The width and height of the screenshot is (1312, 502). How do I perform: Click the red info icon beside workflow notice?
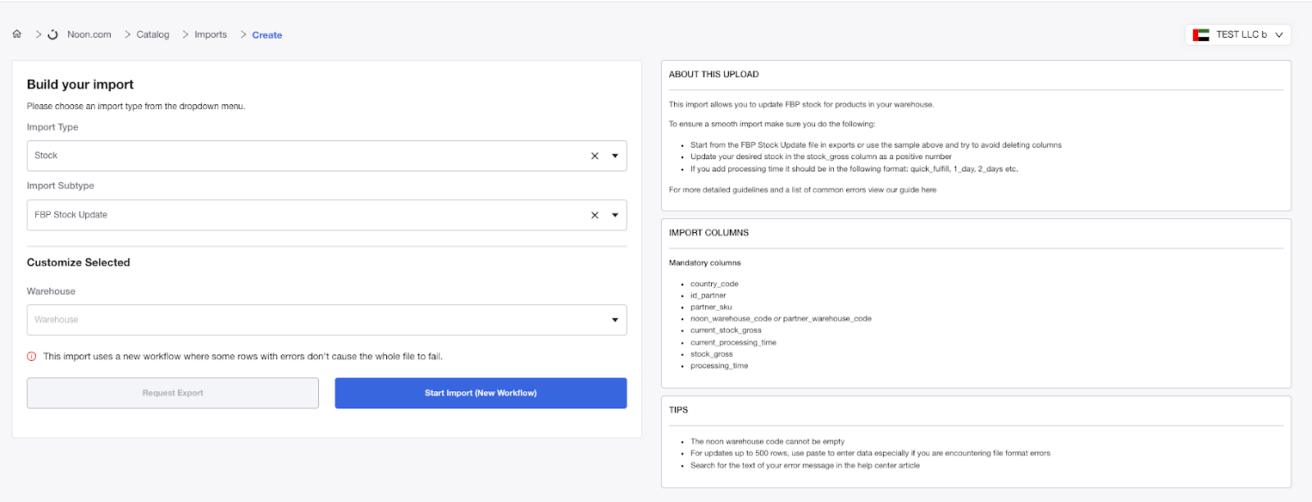tap(32, 357)
